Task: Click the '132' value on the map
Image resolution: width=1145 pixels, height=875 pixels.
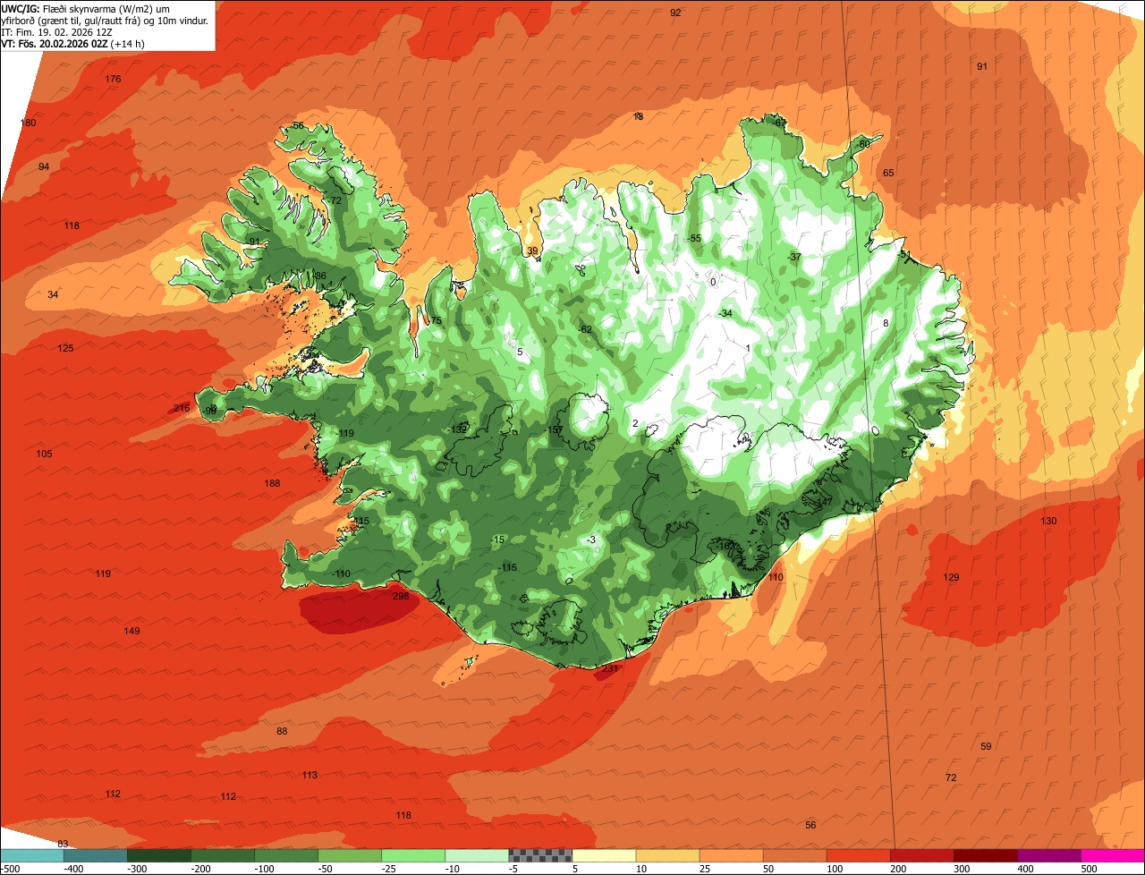Action: coord(459,429)
